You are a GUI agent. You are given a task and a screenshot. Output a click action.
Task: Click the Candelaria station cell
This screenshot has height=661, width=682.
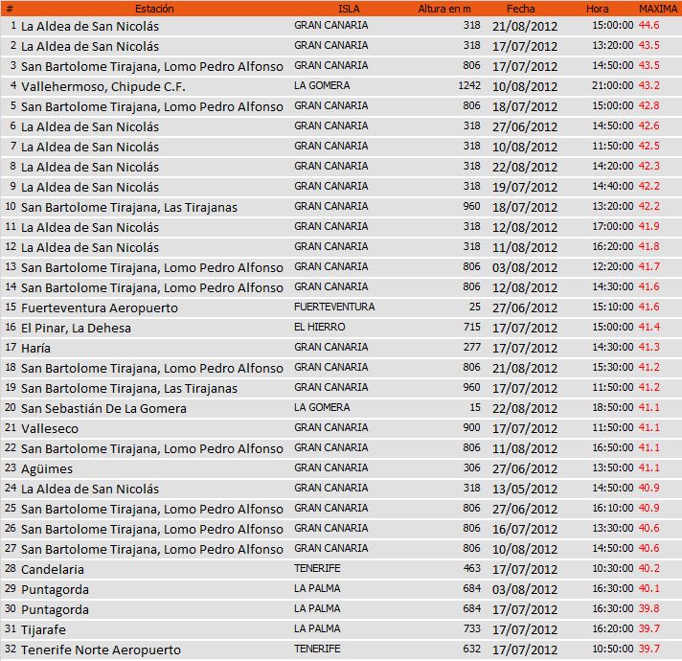pyautogui.click(x=53, y=569)
